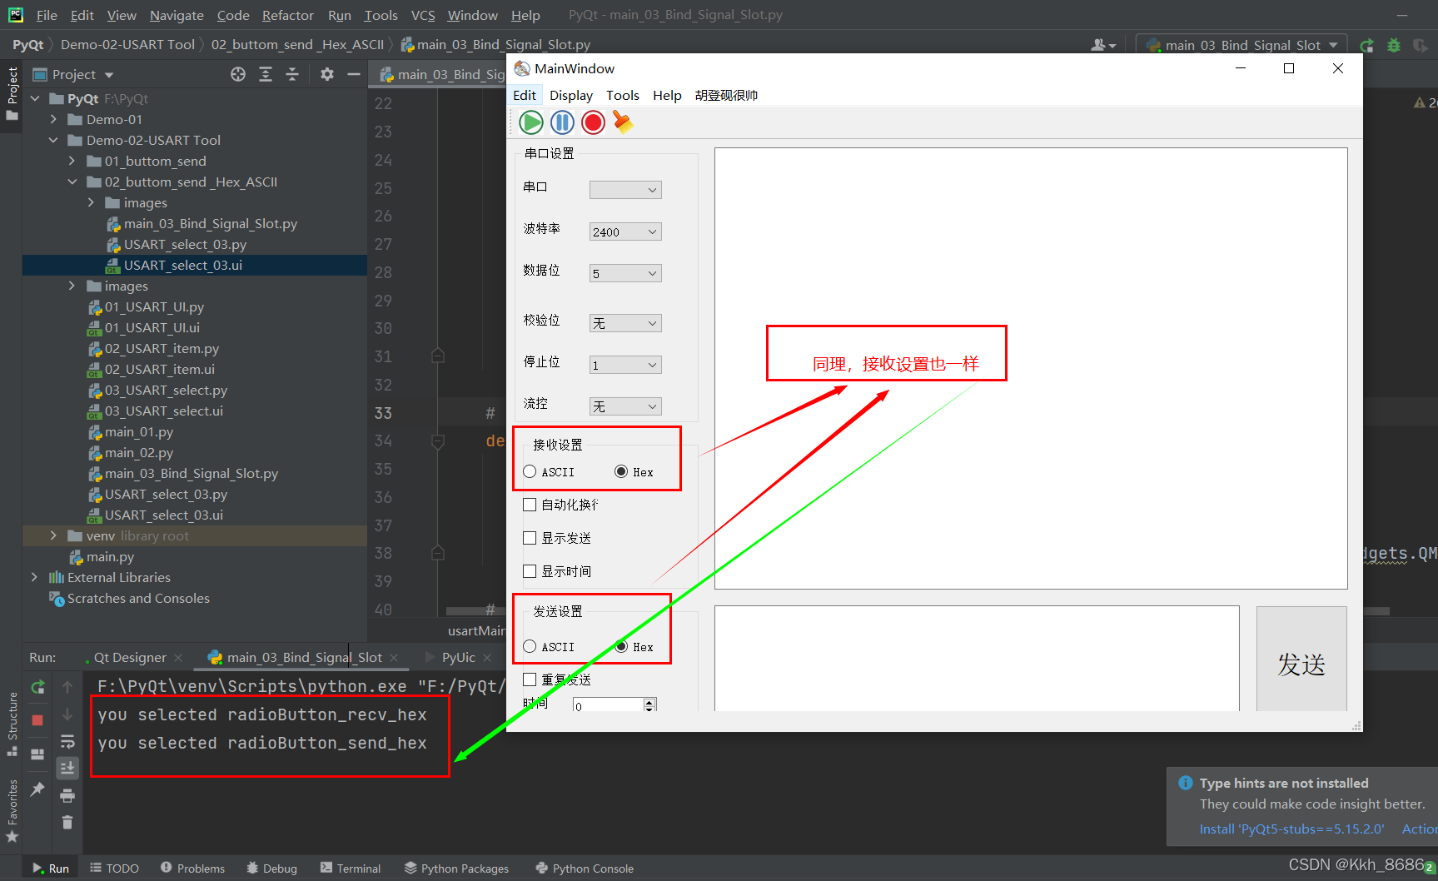Click the 发送 send button
The image size is (1438, 881).
[x=1301, y=659]
